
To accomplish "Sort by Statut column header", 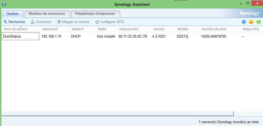I will pos(106,29).
